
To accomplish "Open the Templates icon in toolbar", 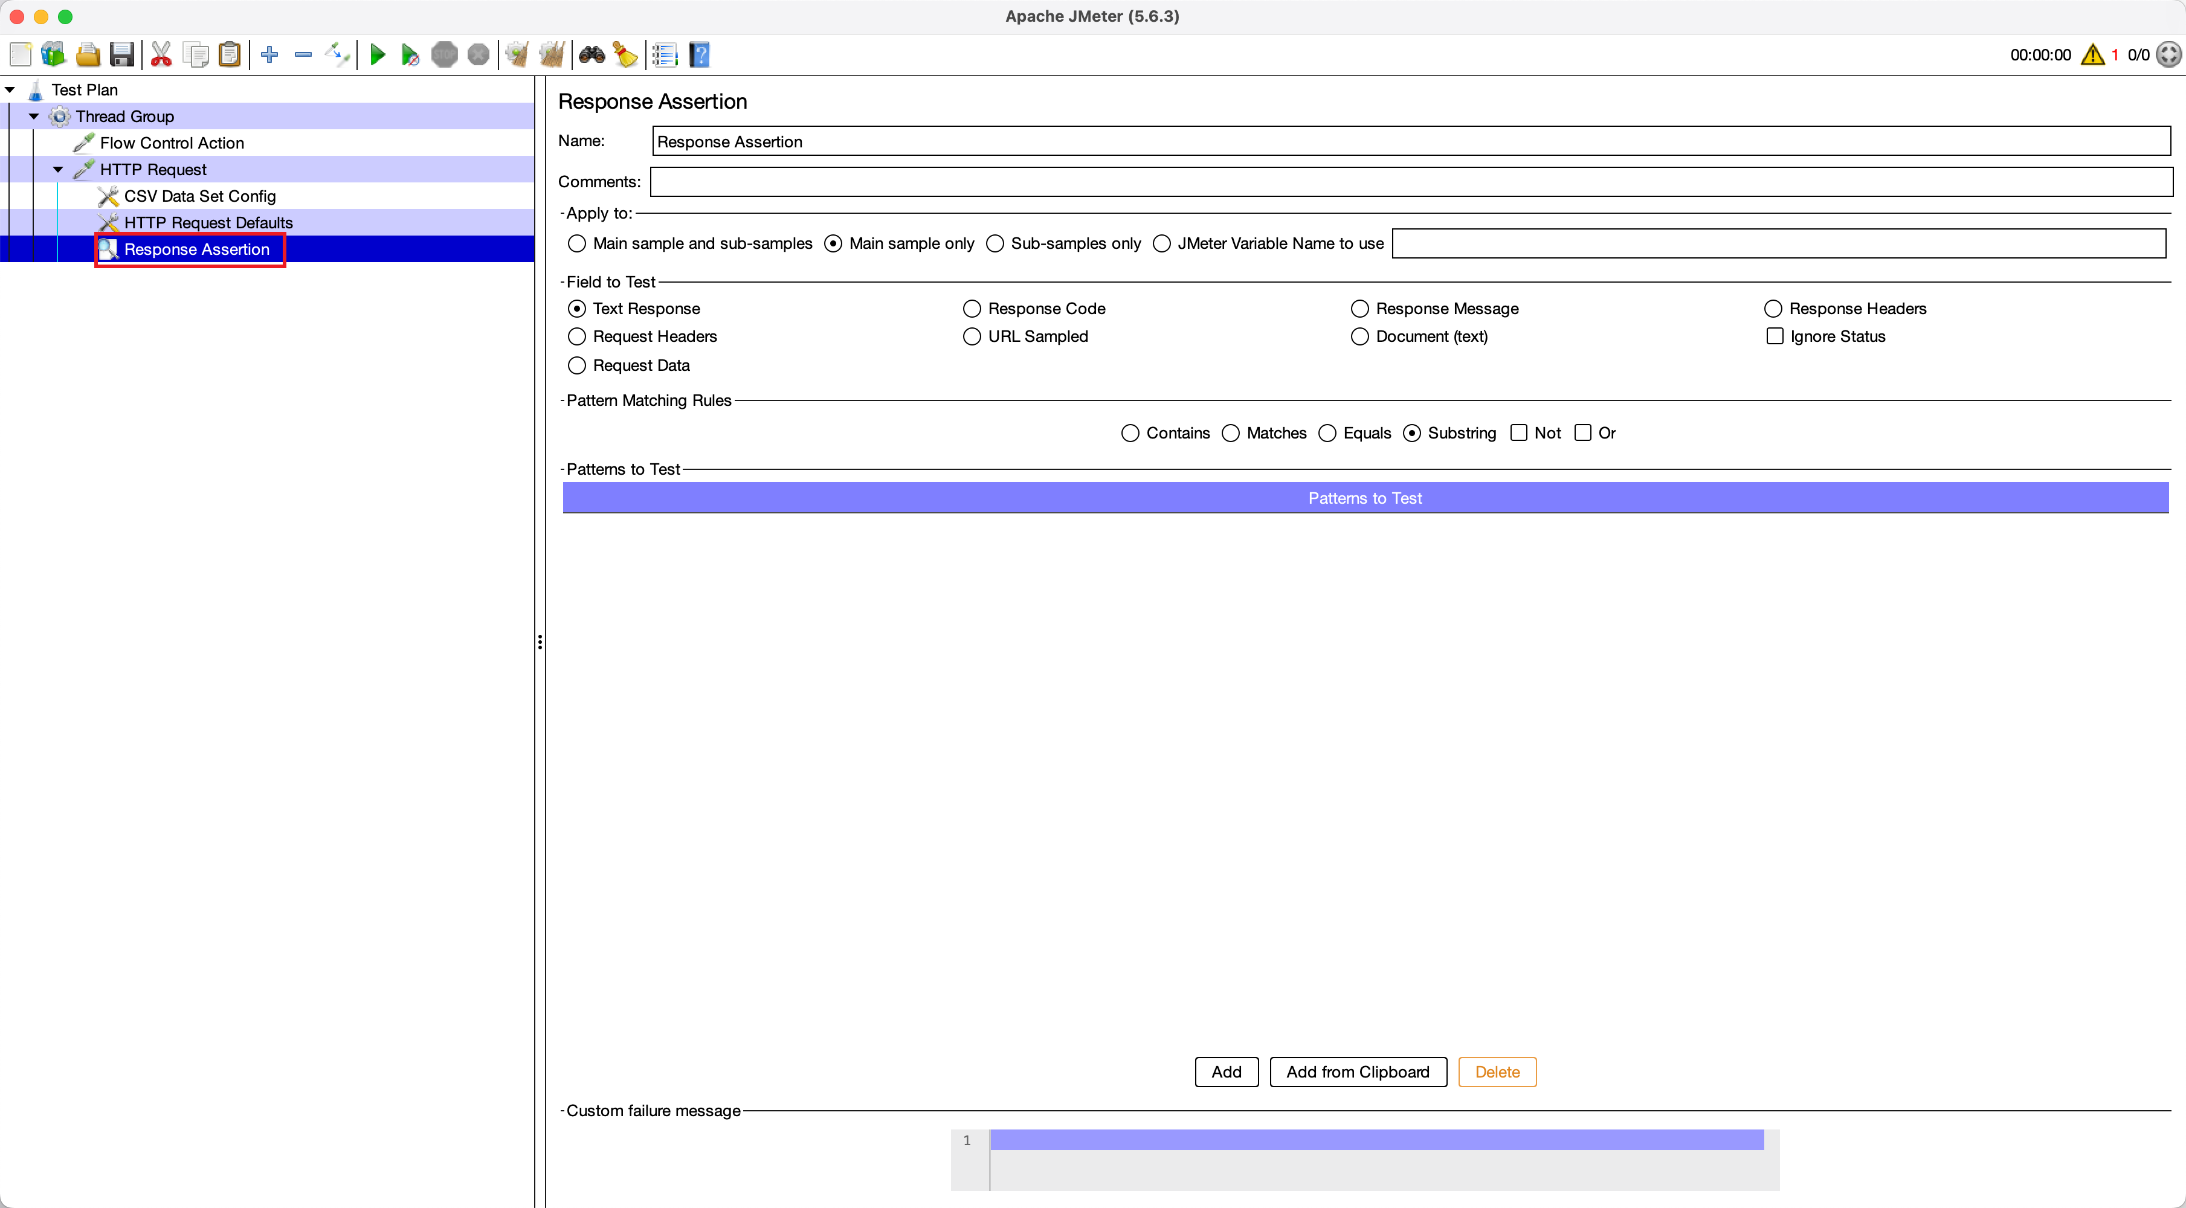I will tap(53, 55).
